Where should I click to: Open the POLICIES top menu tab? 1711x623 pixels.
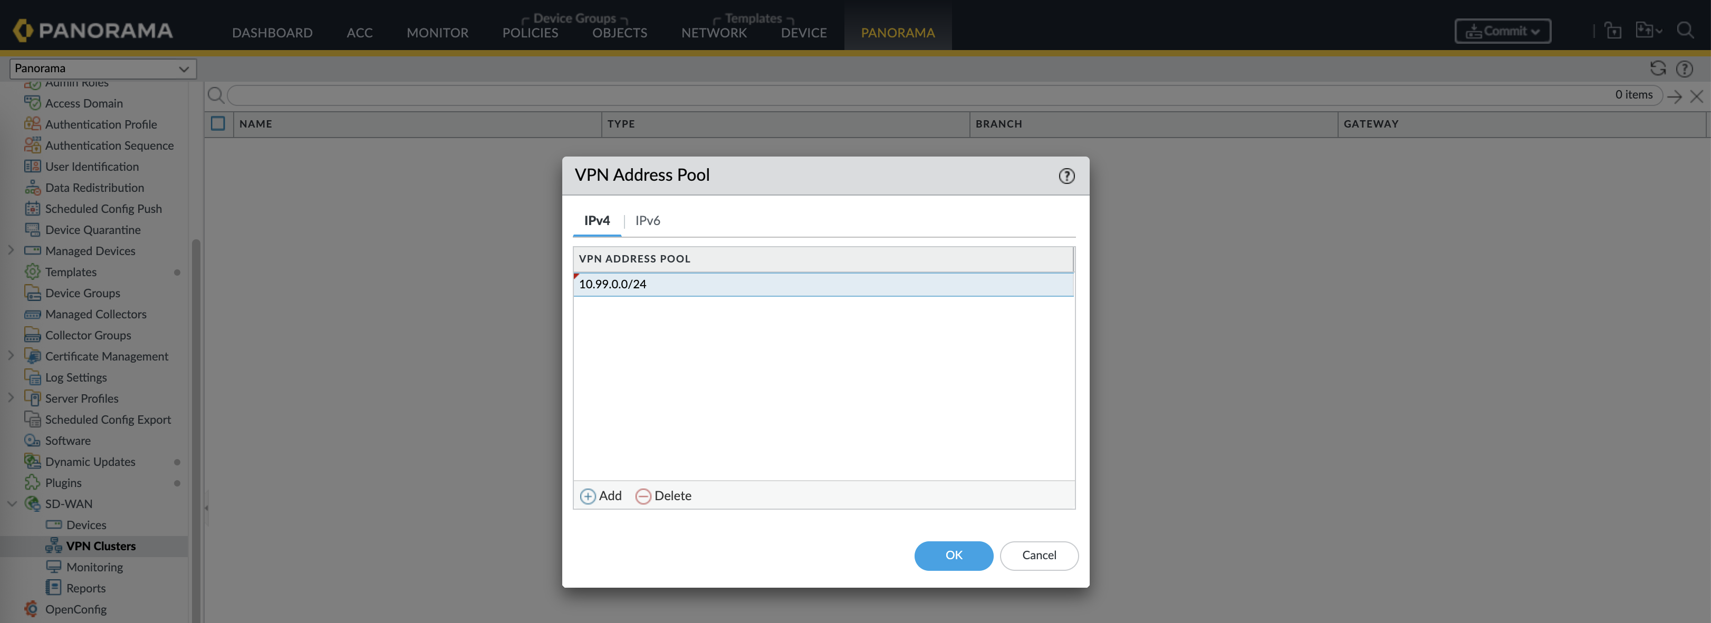tap(530, 33)
